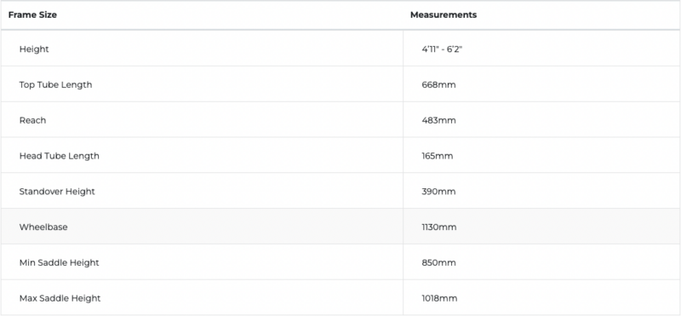Click the 668mm measurement value
This screenshot has width=681, height=316.
pos(438,85)
